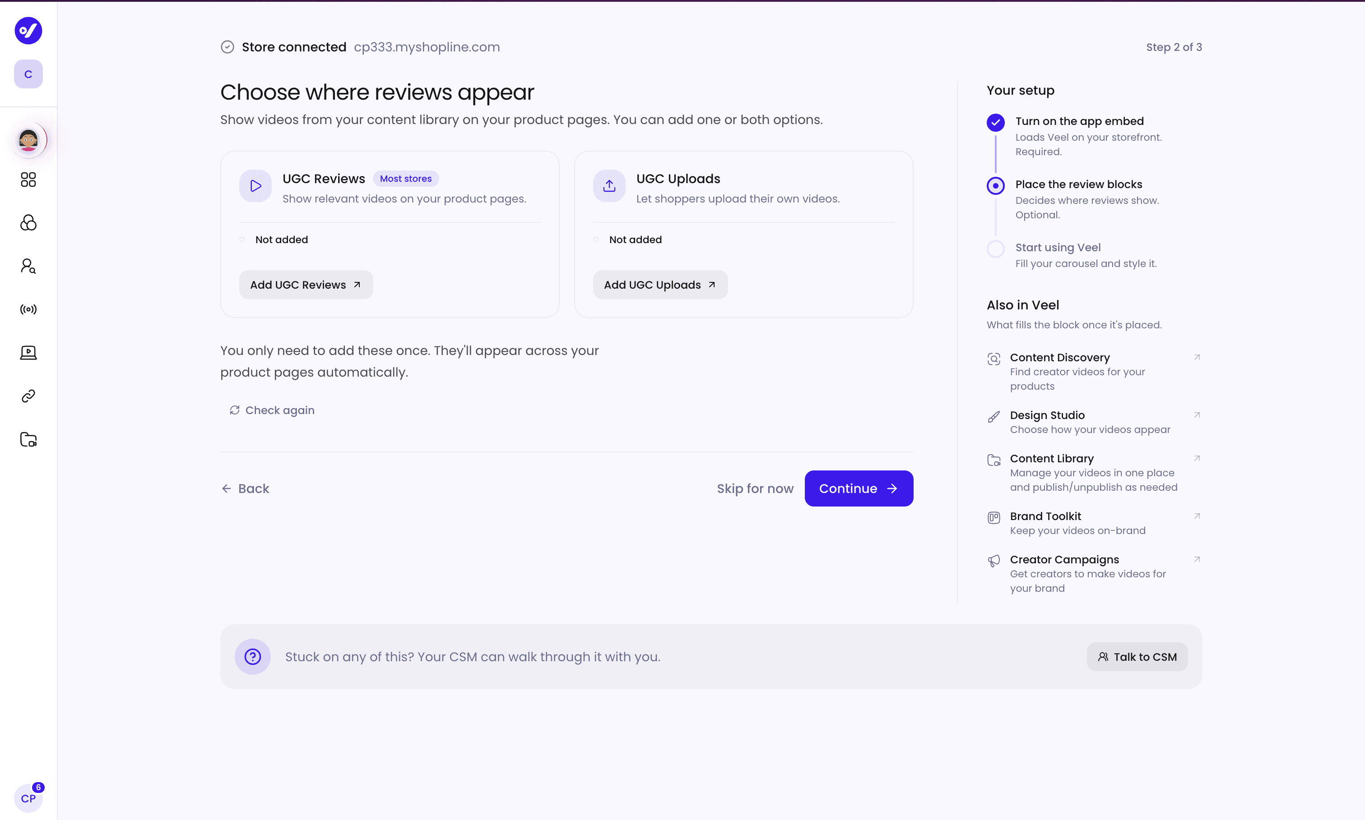The image size is (1365, 820).
Task: Click Check again refresh link
Action: coord(272,410)
